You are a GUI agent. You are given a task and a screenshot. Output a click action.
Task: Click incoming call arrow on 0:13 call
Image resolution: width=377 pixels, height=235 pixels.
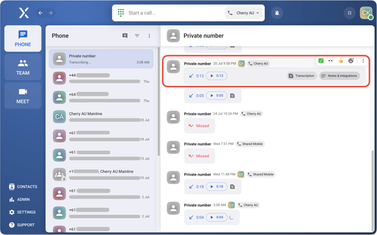click(x=191, y=76)
